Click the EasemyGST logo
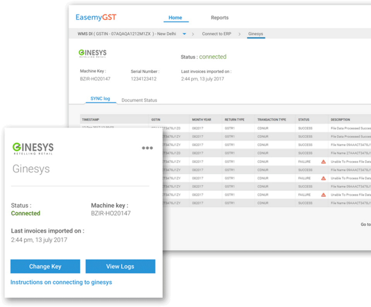371x307 pixels. coord(96,17)
